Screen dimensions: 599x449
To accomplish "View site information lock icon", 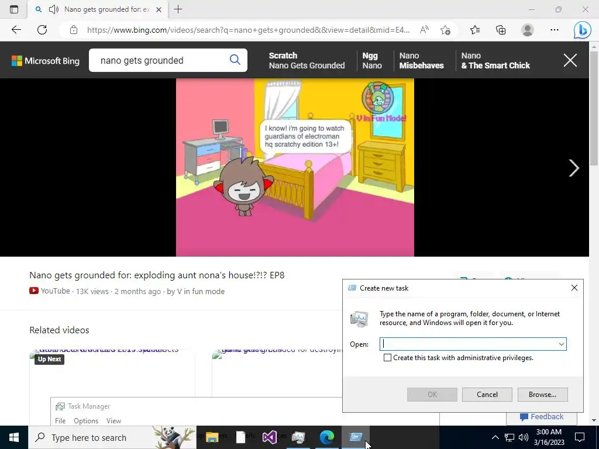I will point(74,30).
